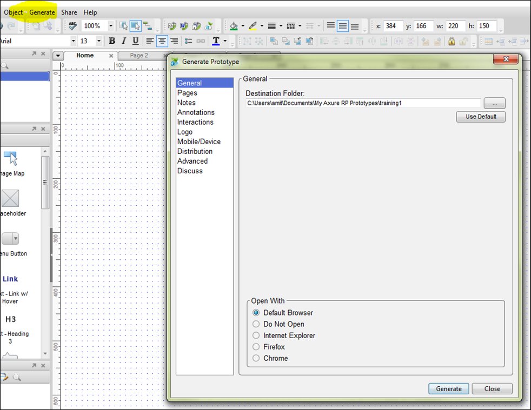Click the fill color paint bucket
Viewport: 531px width, 410px height.
(x=234, y=26)
